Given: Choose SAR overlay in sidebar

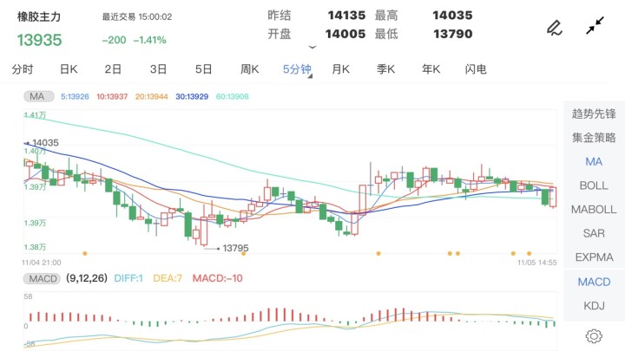Looking at the screenshot, I should pyautogui.click(x=594, y=233).
